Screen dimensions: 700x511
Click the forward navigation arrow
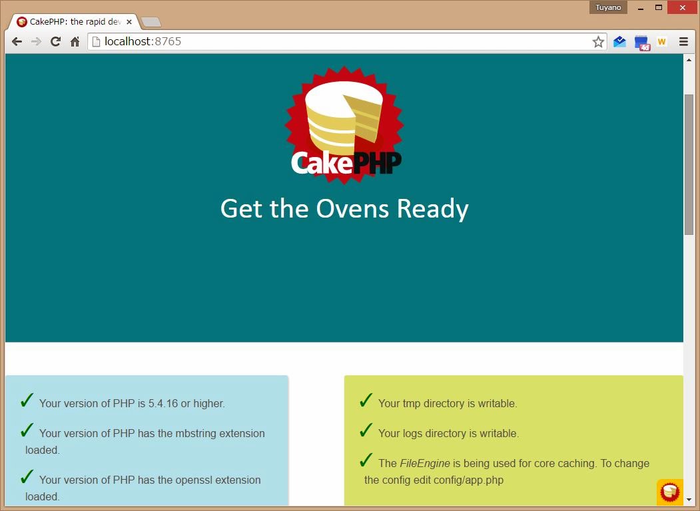pyautogui.click(x=36, y=42)
